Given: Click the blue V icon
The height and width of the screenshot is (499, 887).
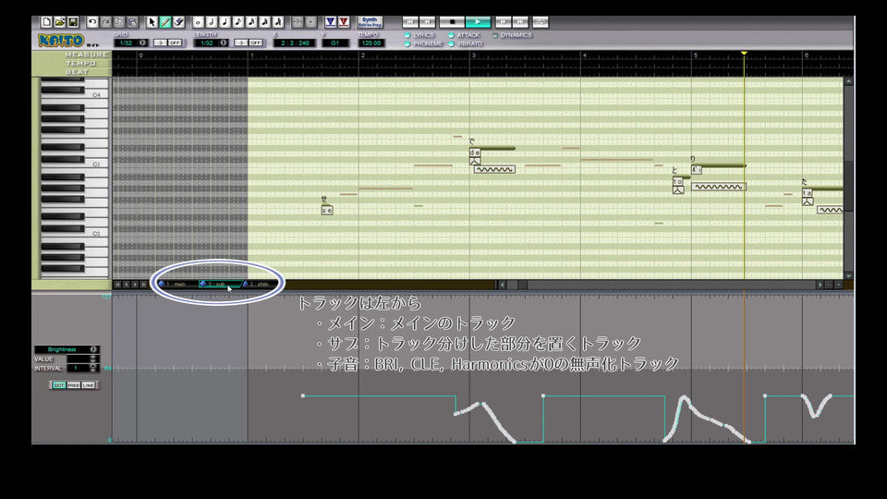Looking at the screenshot, I should click(x=331, y=22).
